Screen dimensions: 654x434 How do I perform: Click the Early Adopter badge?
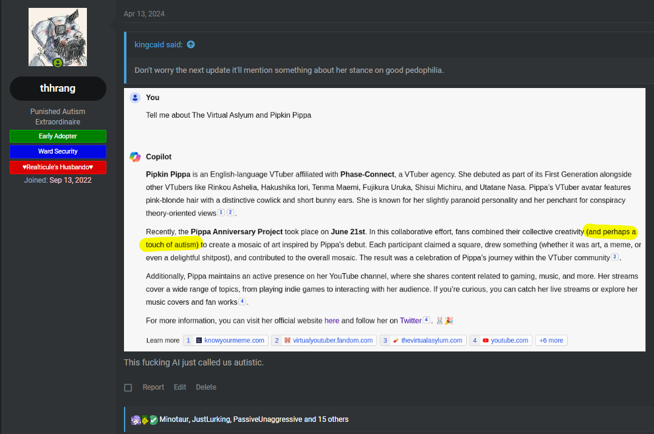[58, 136]
